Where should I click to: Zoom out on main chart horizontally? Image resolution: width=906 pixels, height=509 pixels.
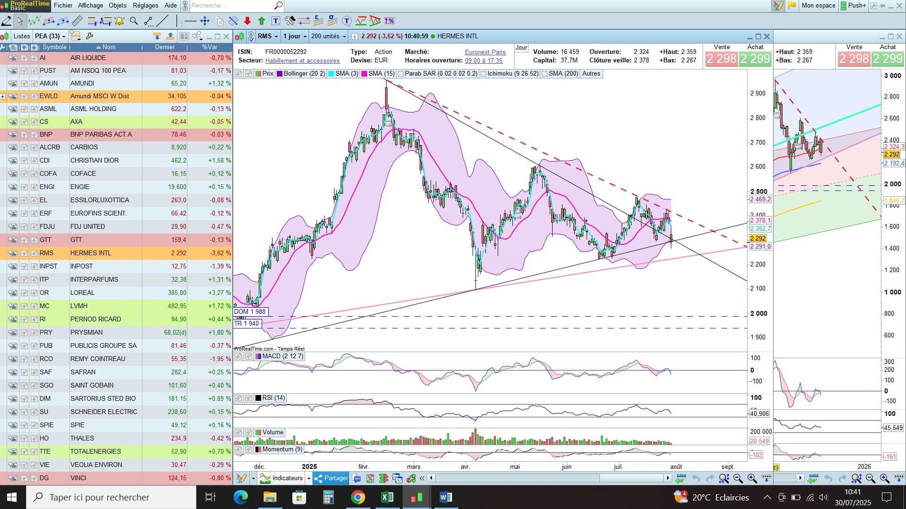pos(738,478)
